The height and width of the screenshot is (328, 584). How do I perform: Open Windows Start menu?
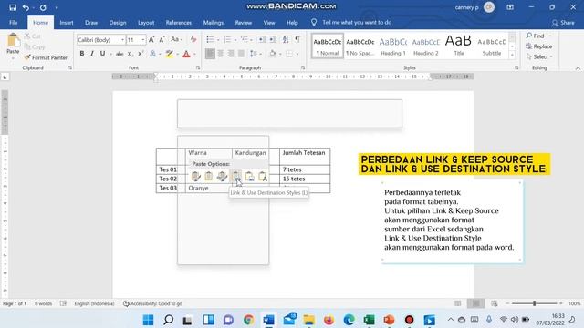[148, 320]
